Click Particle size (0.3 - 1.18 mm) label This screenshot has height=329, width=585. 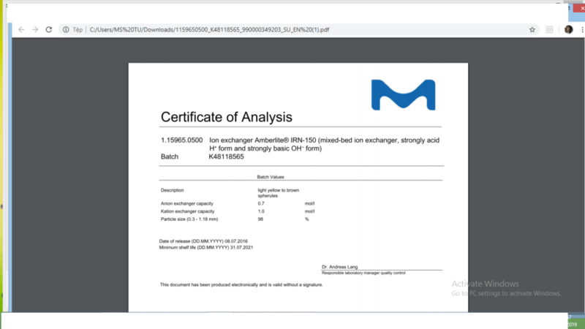pyautogui.click(x=189, y=219)
